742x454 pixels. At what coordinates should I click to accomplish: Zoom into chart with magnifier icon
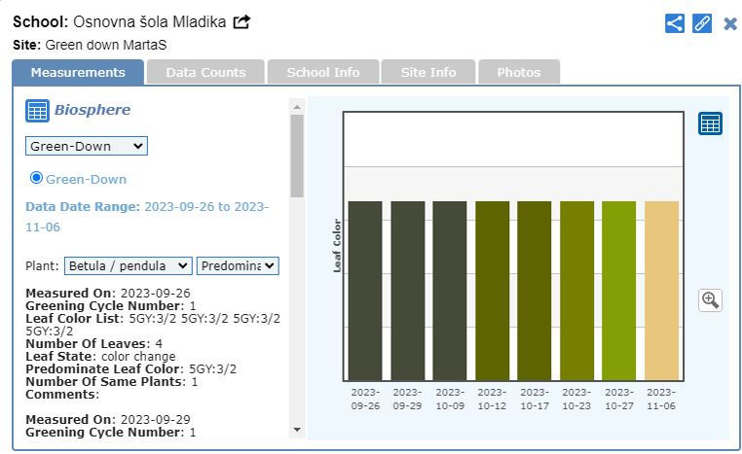(x=710, y=300)
